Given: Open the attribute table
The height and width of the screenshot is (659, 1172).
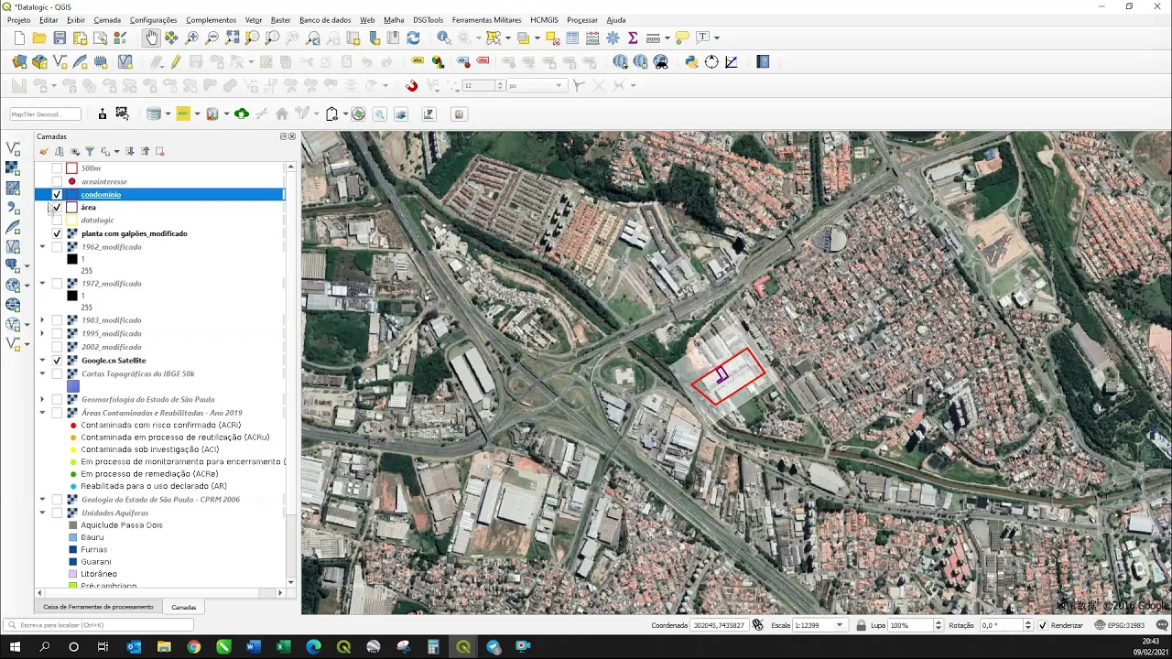Looking at the screenshot, I should click(572, 38).
